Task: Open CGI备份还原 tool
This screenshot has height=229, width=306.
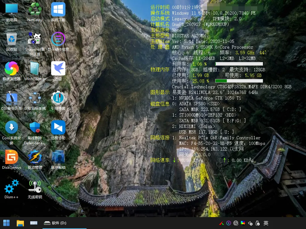Action: pyautogui.click(x=12, y=101)
